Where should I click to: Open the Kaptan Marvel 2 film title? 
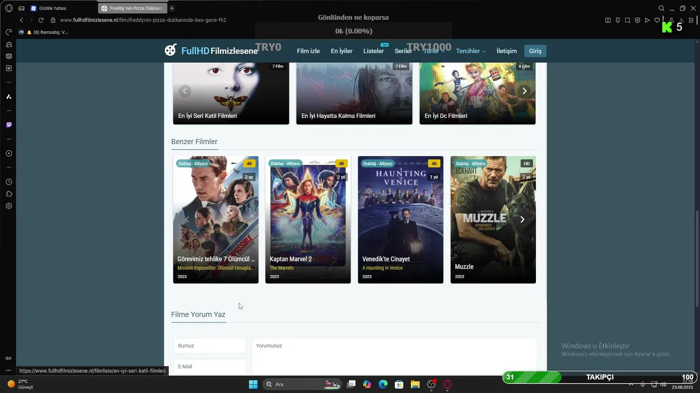point(291,259)
